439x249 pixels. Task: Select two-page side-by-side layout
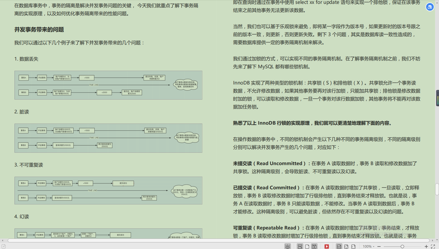click(314, 247)
